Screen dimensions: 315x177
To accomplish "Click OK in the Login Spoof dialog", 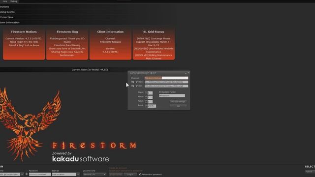I will pos(178,106).
